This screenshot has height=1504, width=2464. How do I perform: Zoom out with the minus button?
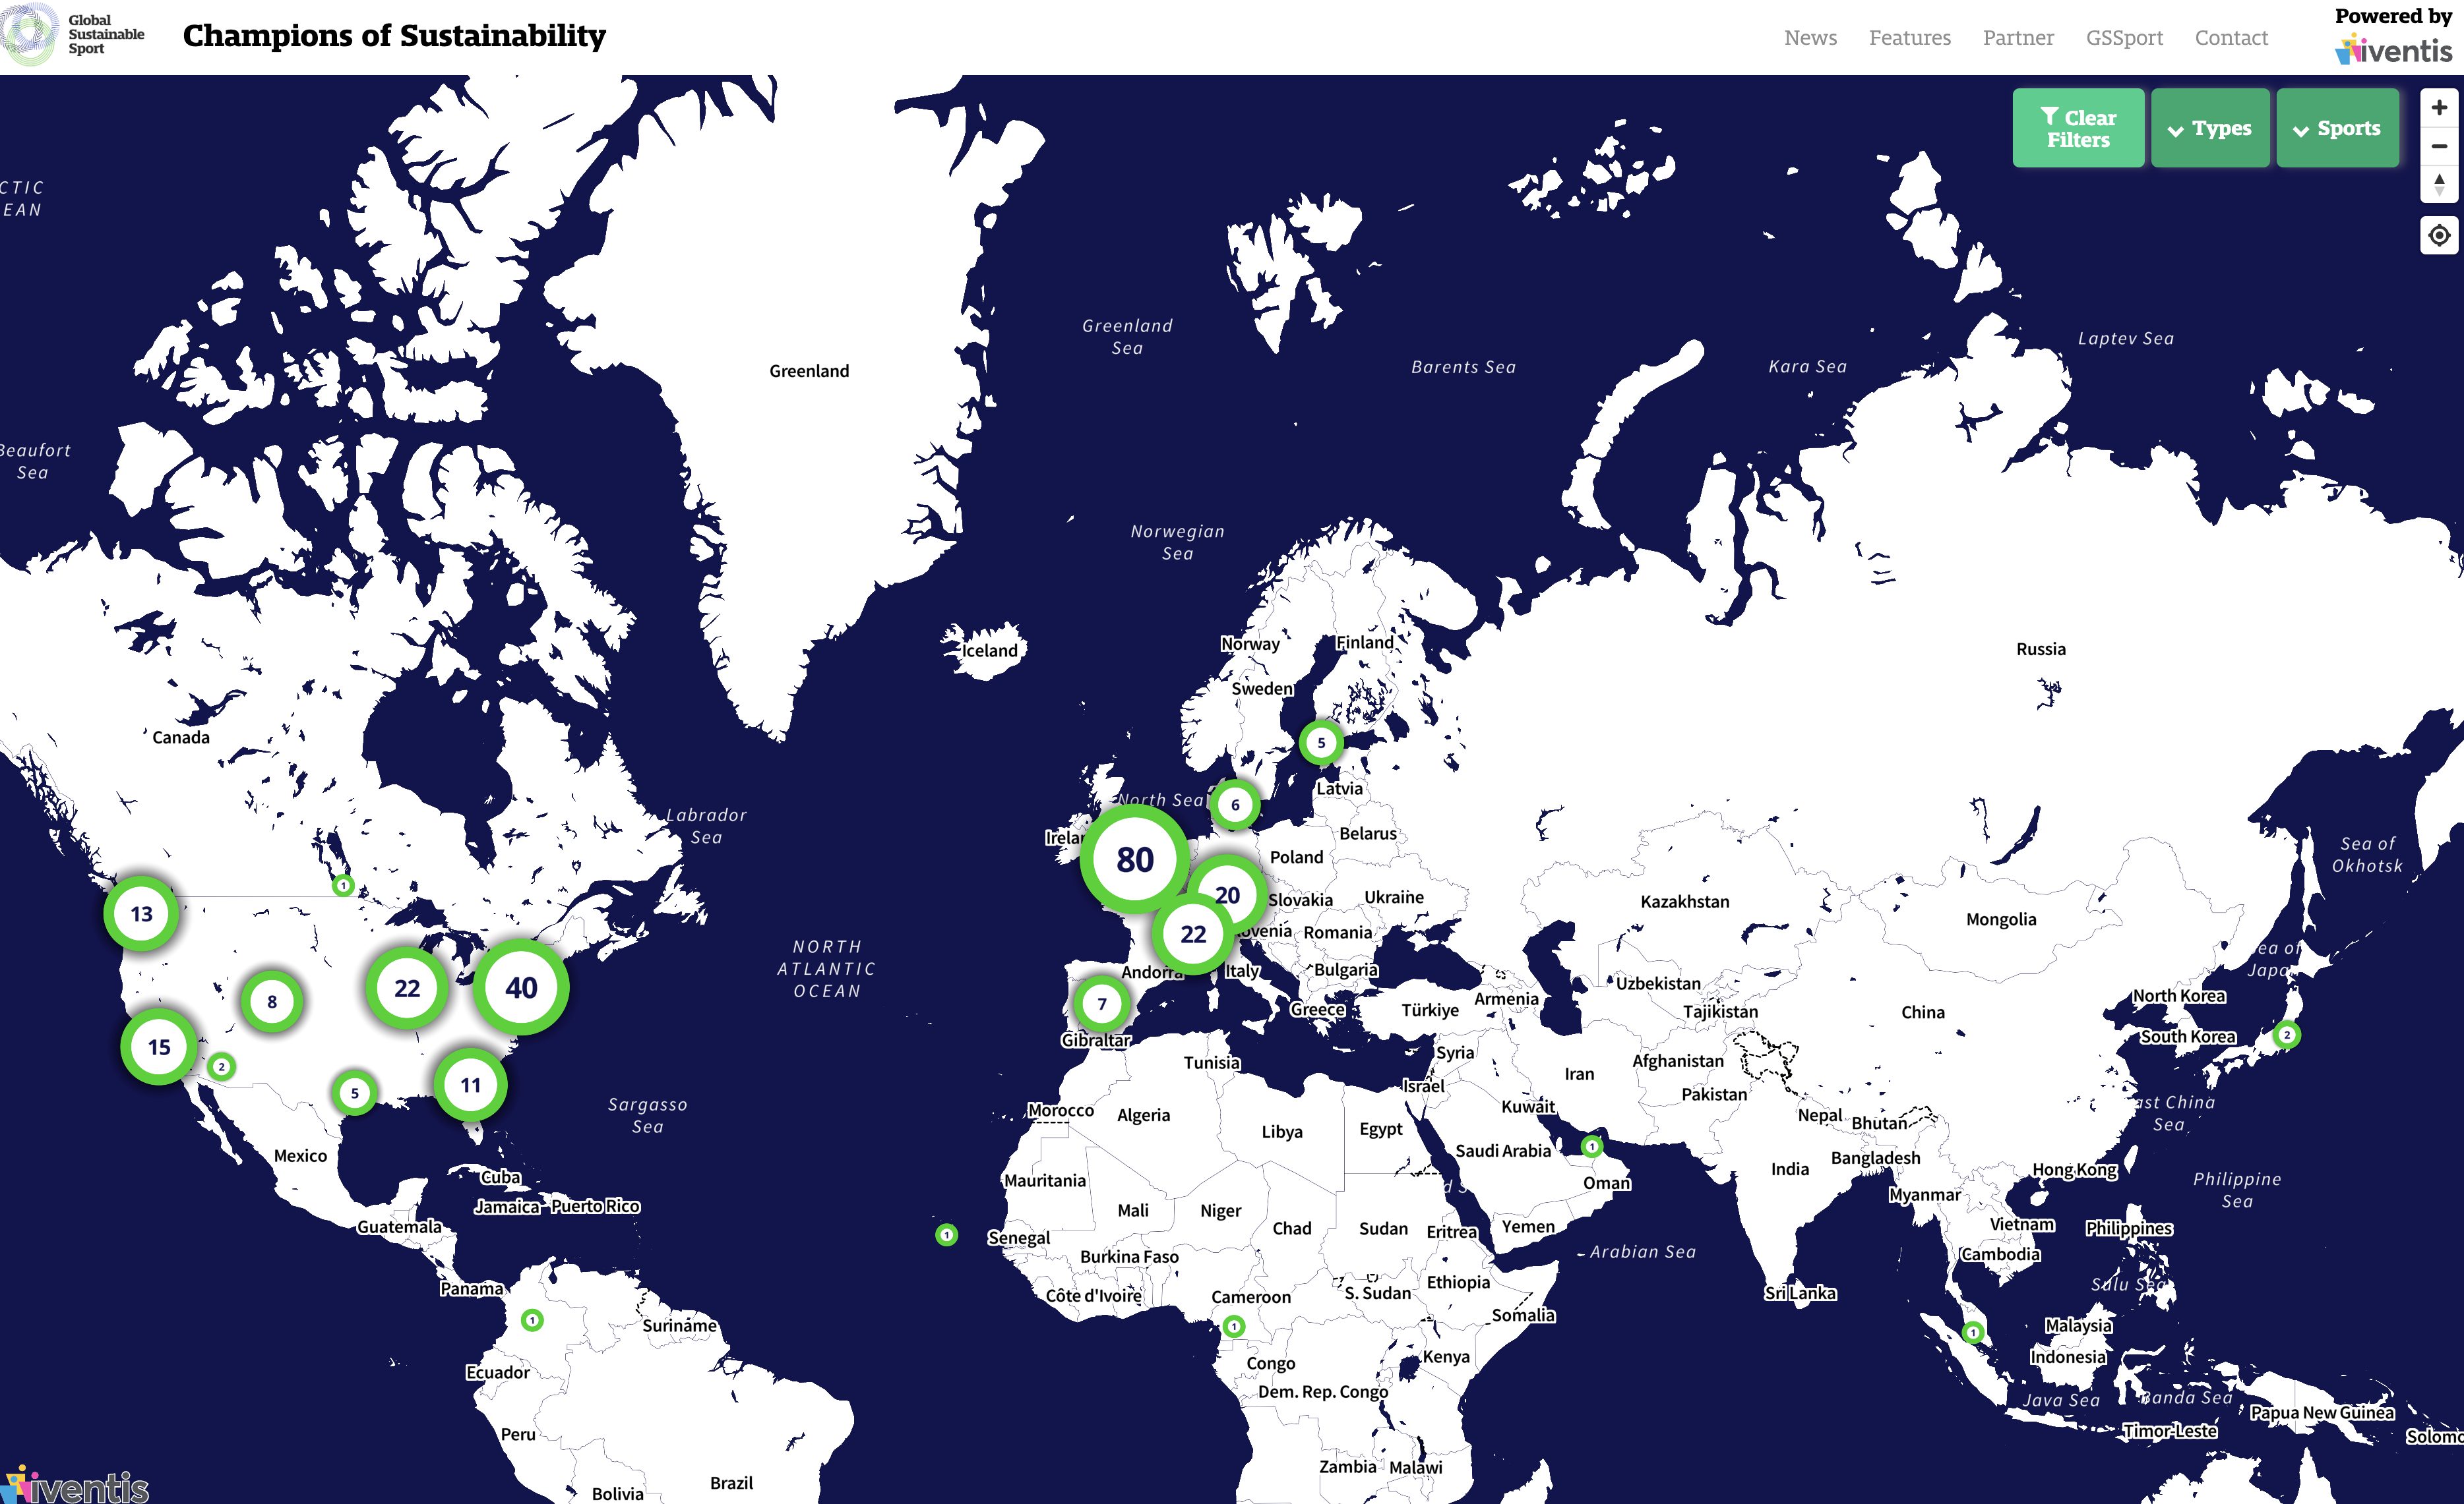click(2438, 146)
